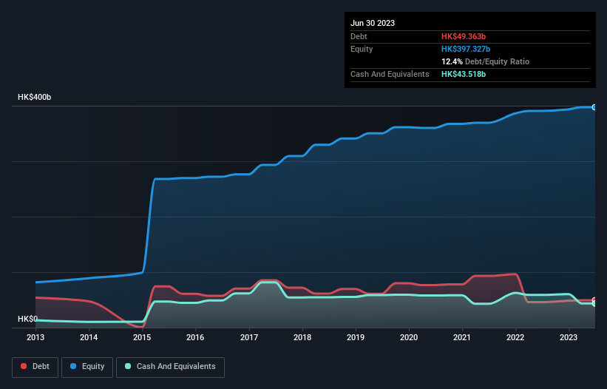Viewport: 607px width, 389px height.
Task: Toggle the Debt series legend button
Action: pos(35,367)
